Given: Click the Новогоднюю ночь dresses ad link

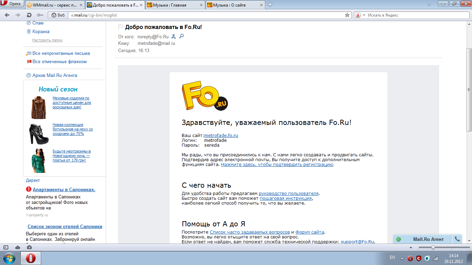Looking at the screenshot, I should 72,156.
